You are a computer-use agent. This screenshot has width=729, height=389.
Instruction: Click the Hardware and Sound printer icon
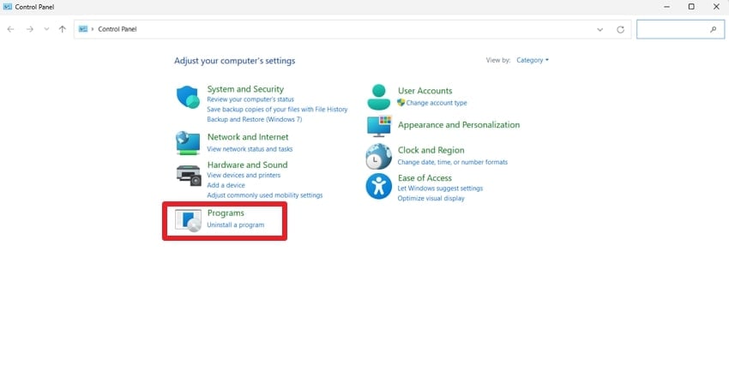pos(189,175)
